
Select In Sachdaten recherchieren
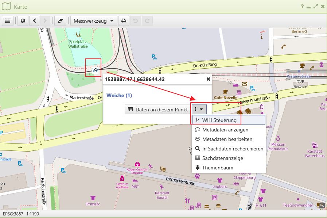[233, 149]
